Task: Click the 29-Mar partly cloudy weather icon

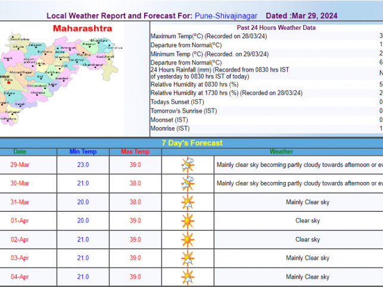Action: (188, 165)
